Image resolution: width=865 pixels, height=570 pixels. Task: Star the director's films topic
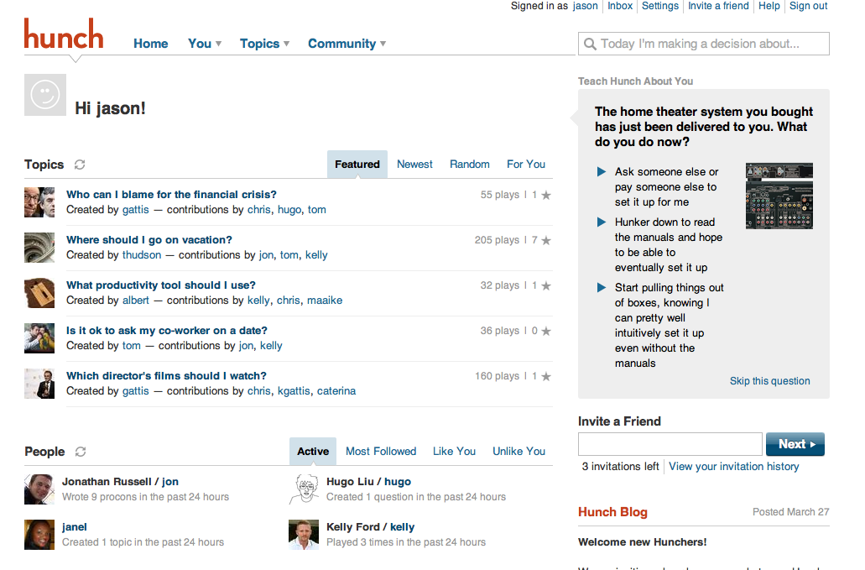pyautogui.click(x=546, y=376)
